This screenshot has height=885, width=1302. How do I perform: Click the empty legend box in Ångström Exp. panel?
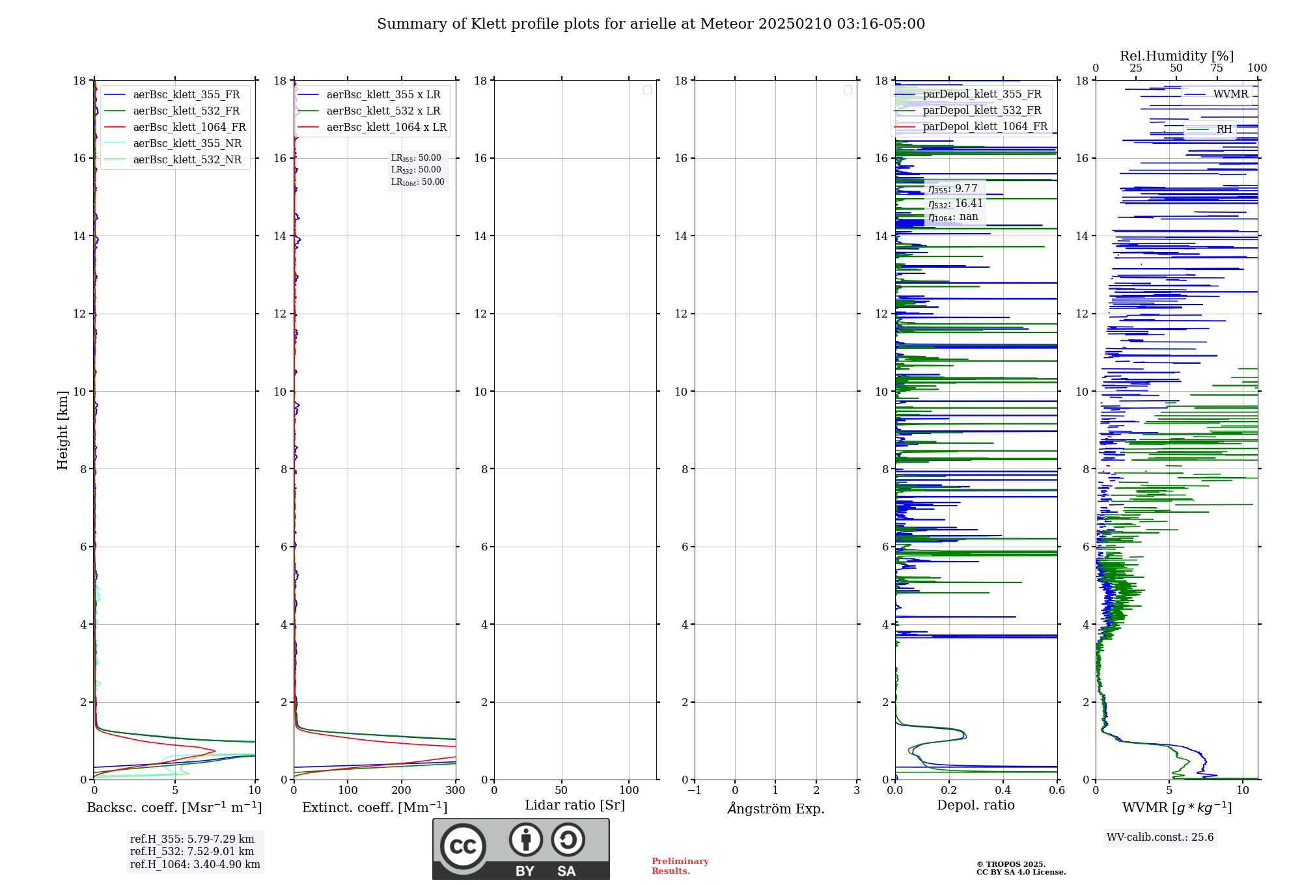(x=848, y=90)
